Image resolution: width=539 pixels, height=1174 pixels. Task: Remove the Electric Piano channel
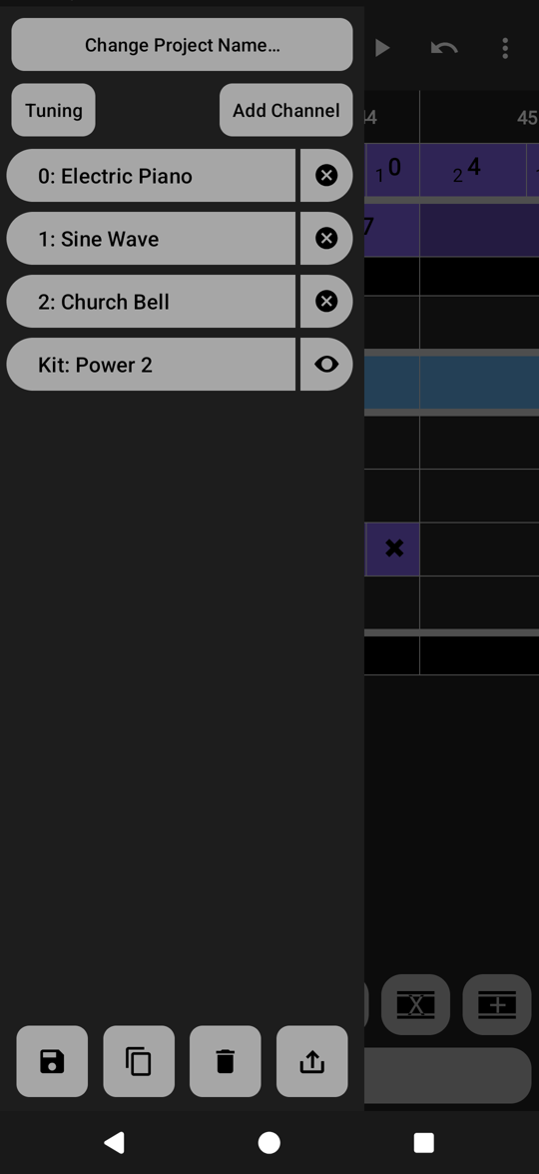326,176
